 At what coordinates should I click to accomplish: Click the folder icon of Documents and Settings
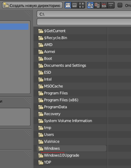[x=41, y=66]
